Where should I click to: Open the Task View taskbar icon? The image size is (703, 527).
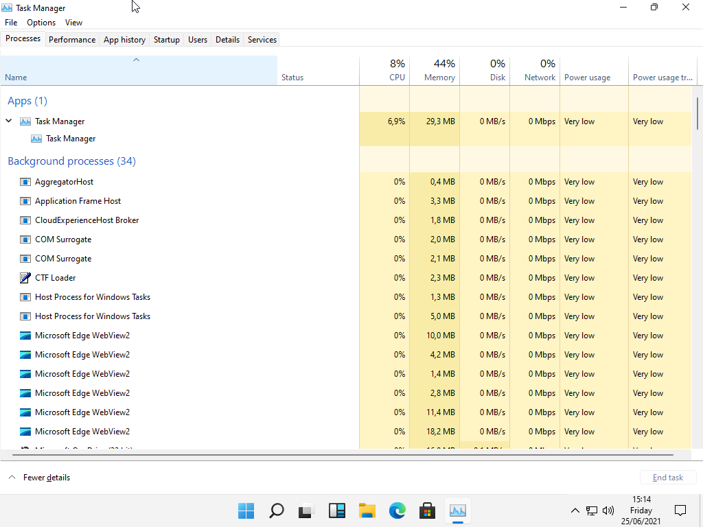[x=306, y=511]
